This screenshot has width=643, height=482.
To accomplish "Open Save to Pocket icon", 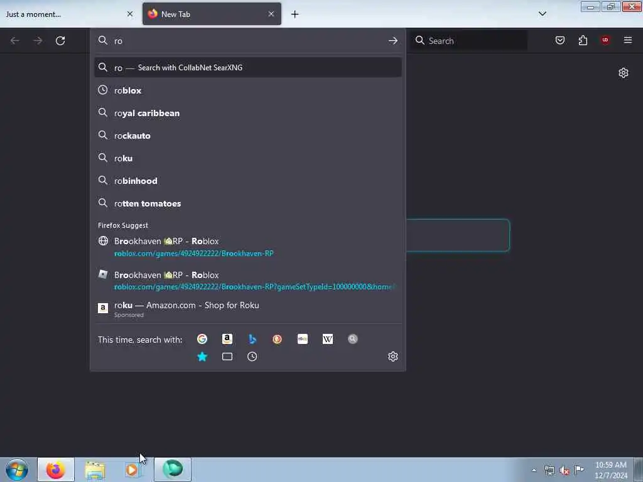I will (x=559, y=40).
